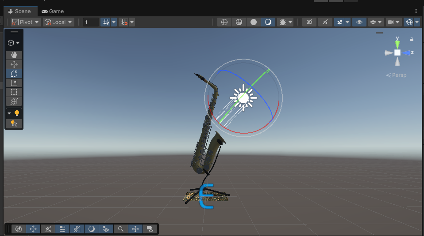Screen dimensions: 424x236
Task: Select the Scene tab
Action: point(19,11)
